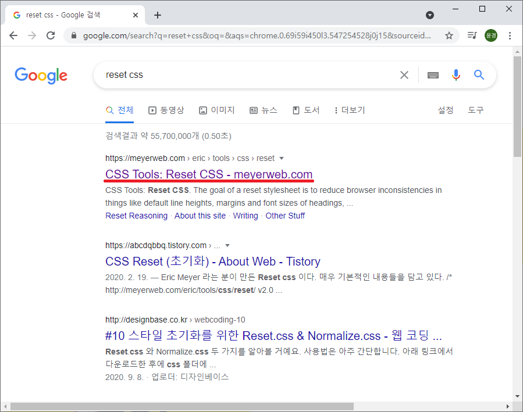Open the media control icon in toolbar

click(x=472, y=35)
